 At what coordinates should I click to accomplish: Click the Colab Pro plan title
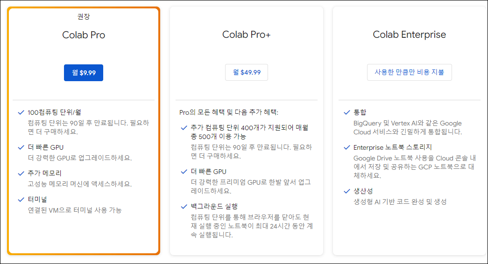point(84,35)
